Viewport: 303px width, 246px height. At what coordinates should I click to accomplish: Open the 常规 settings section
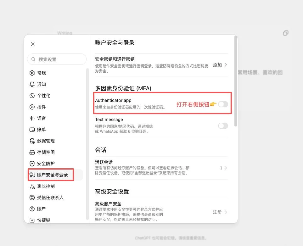click(x=56, y=73)
